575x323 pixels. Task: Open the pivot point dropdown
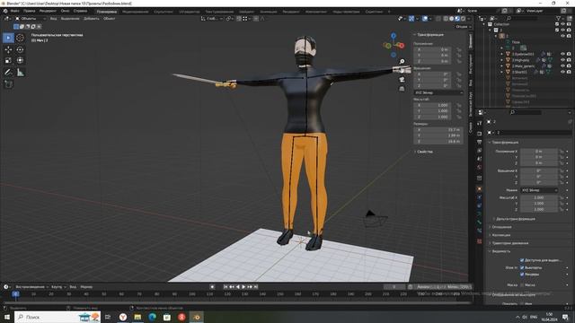click(229, 18)
